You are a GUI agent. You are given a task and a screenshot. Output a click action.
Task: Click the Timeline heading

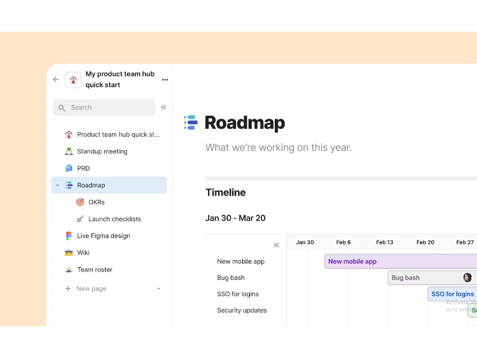click(225, 192)
